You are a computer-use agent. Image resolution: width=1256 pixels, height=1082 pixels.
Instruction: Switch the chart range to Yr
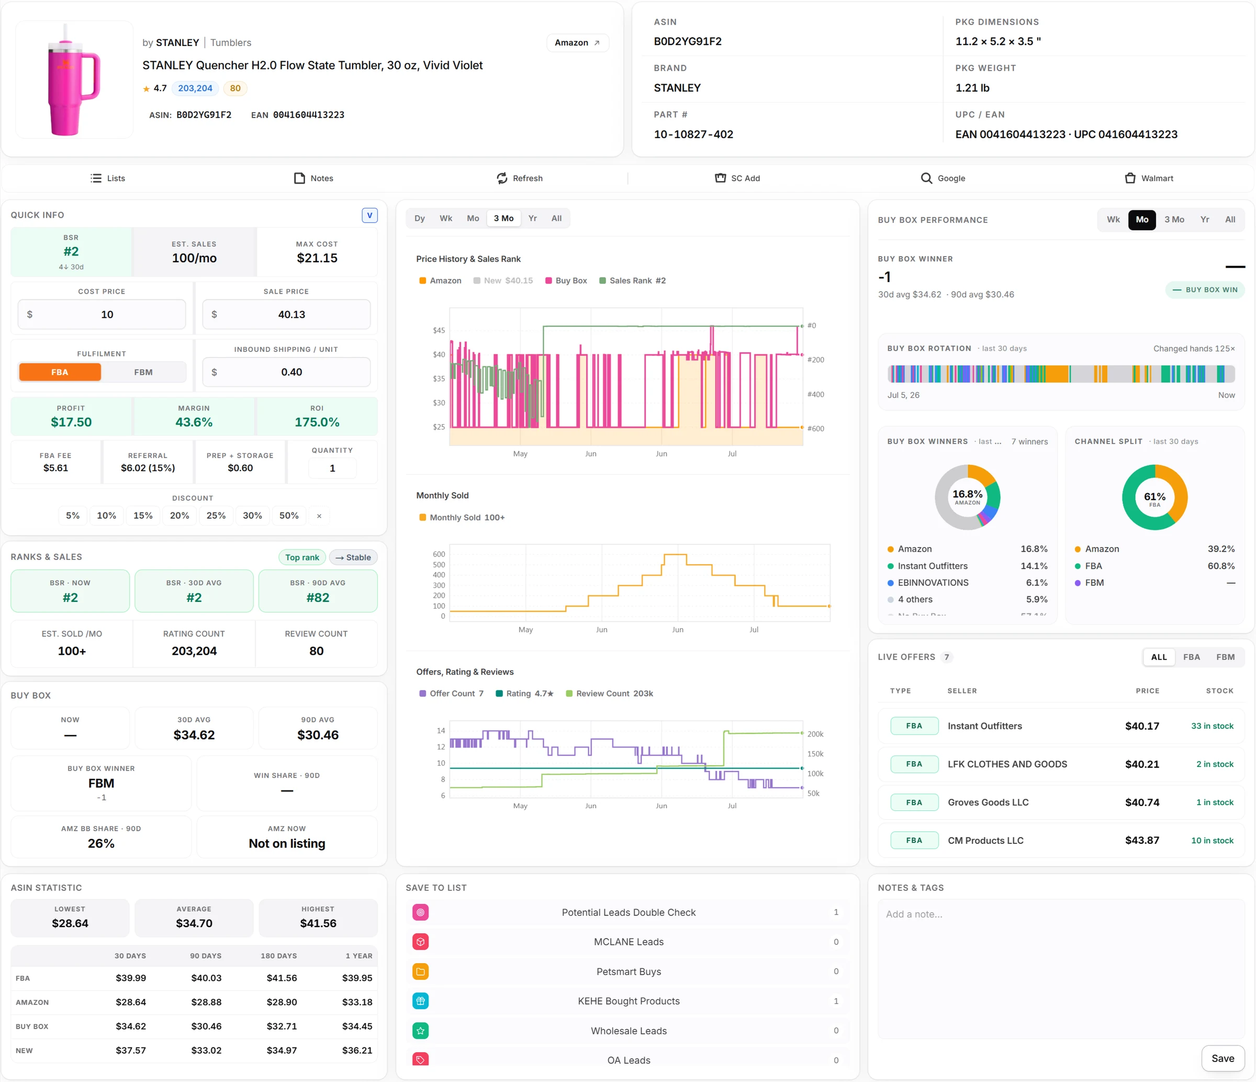pyautogui.click(x=532, y=218)
